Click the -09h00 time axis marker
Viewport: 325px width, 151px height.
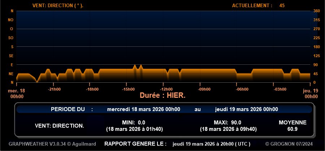click(204, 89)
